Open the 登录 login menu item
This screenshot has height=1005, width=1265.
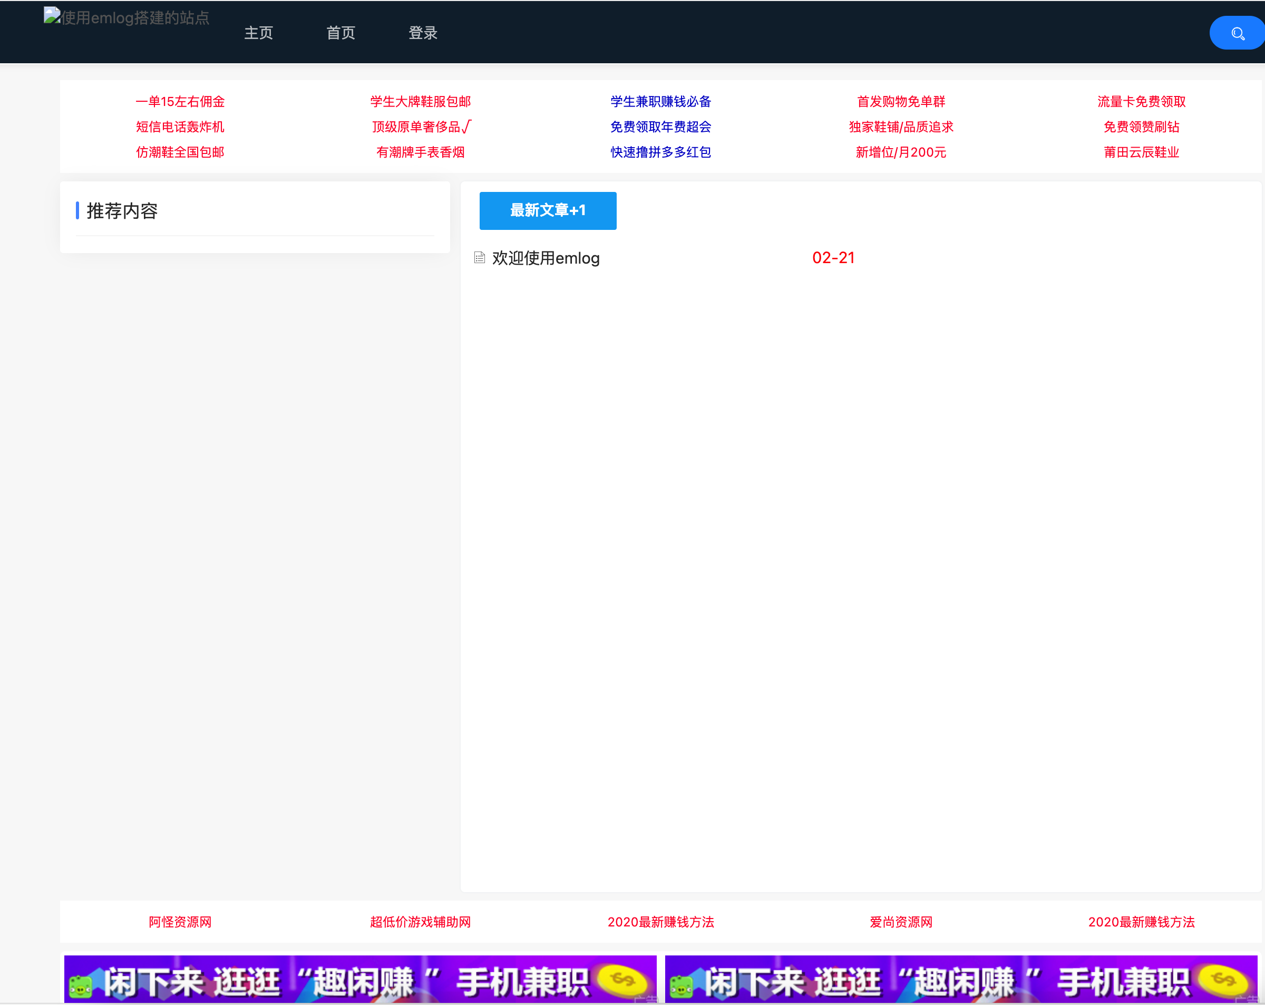coord(423,33)
